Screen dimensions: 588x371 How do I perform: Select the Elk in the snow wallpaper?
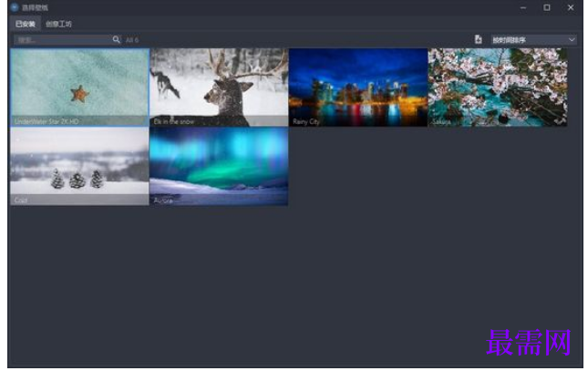tap(219, 88)
